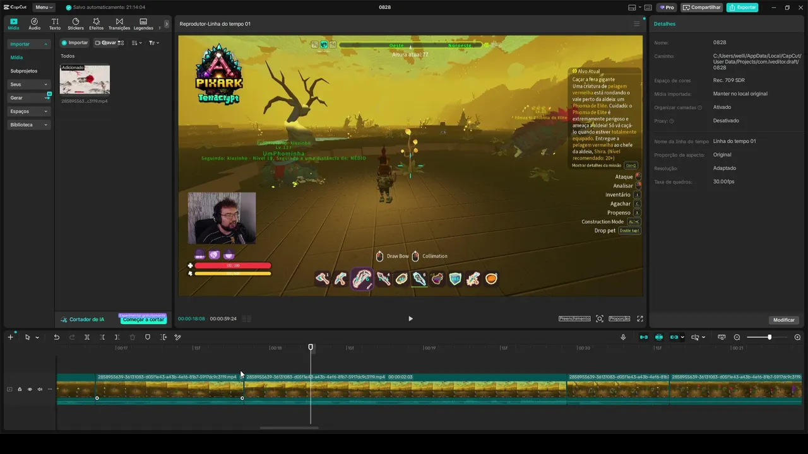Click the Gravar record button
Viewport: 808px width, 454px height.
coord(105,43)
